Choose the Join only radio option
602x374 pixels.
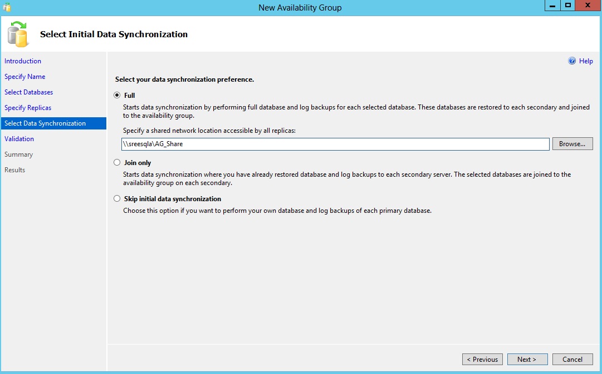(x=117, y=163)
